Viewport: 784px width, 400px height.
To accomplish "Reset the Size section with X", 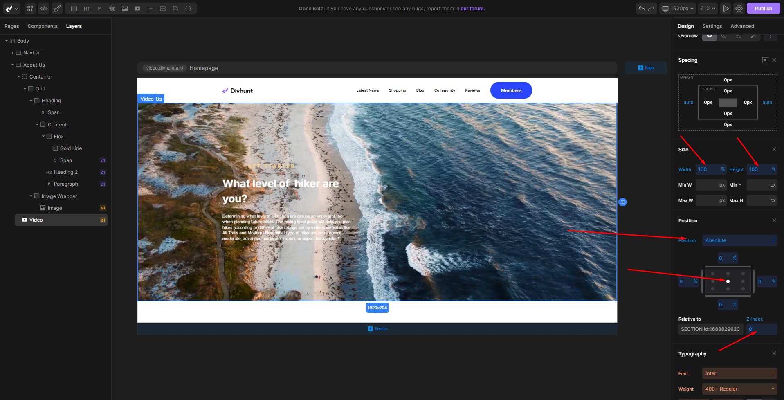I will coord(774,149).
